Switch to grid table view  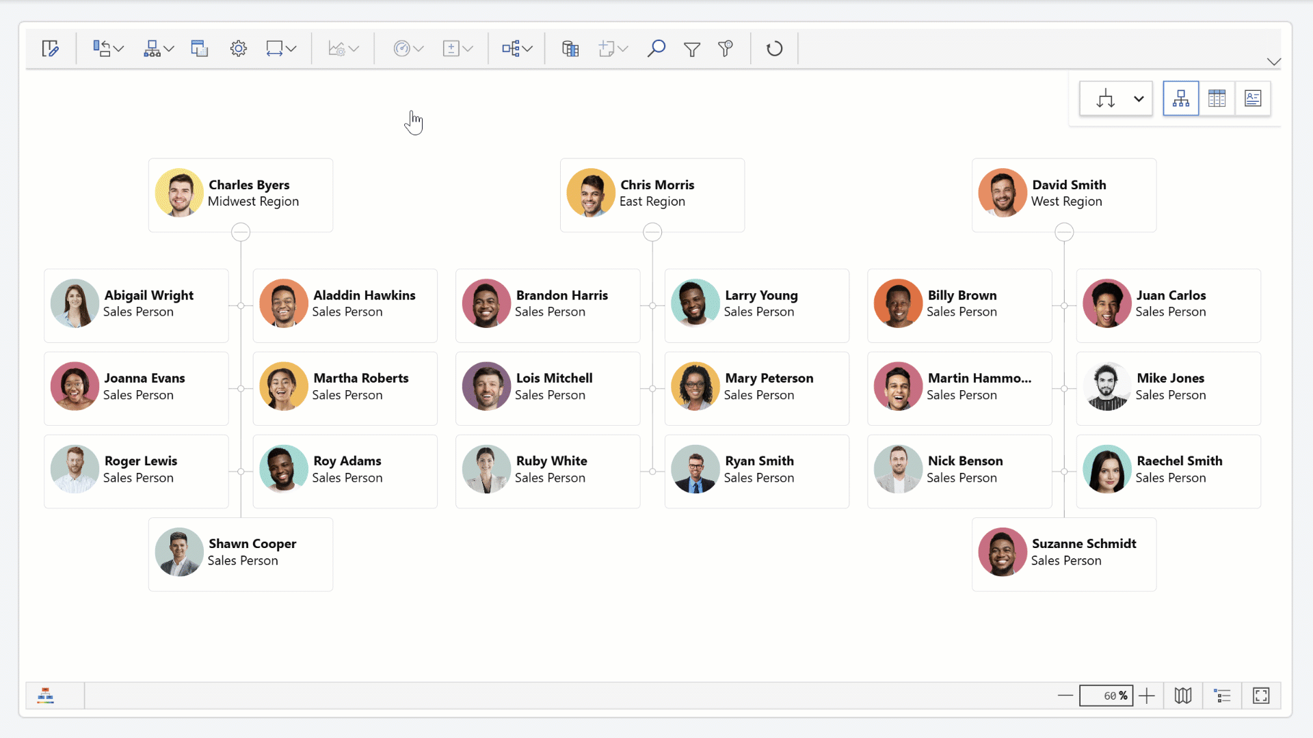1217,98
